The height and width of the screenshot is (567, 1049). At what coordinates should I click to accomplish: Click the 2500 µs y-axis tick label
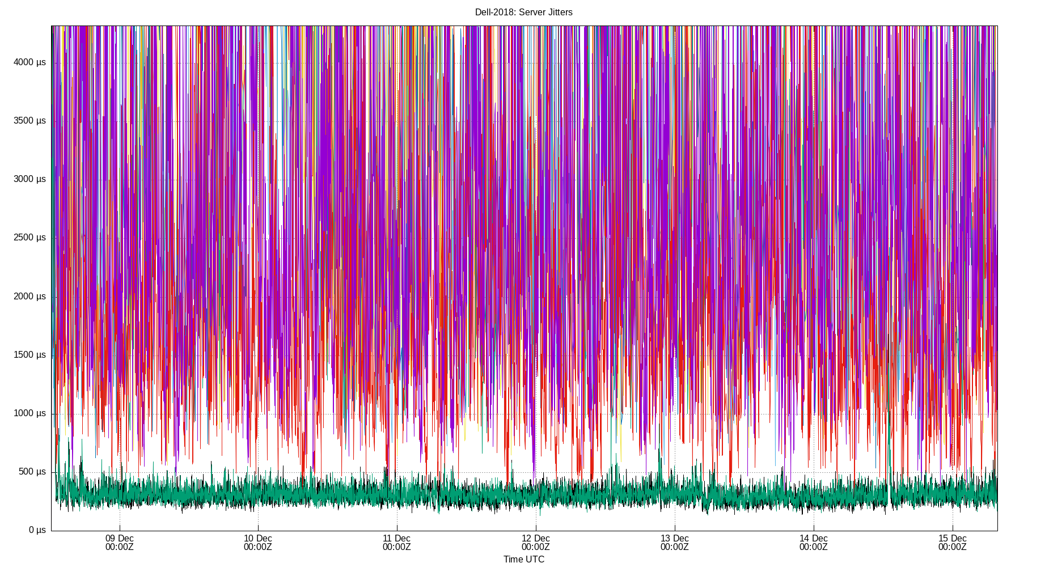(29, 238)
